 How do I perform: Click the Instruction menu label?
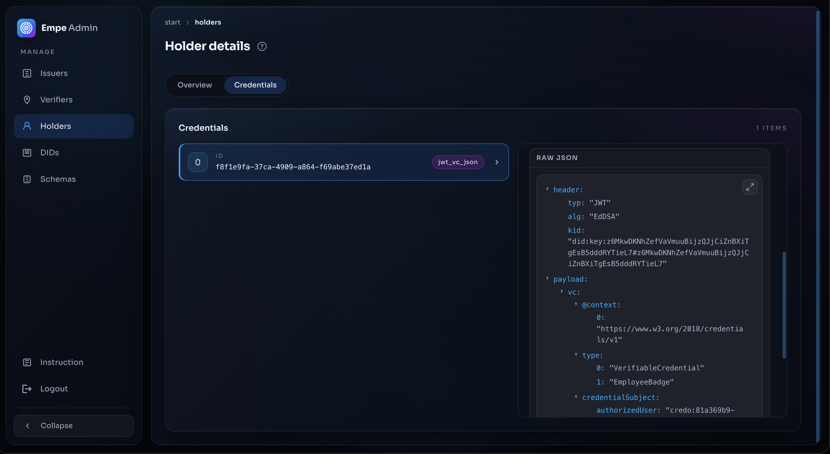62,362
